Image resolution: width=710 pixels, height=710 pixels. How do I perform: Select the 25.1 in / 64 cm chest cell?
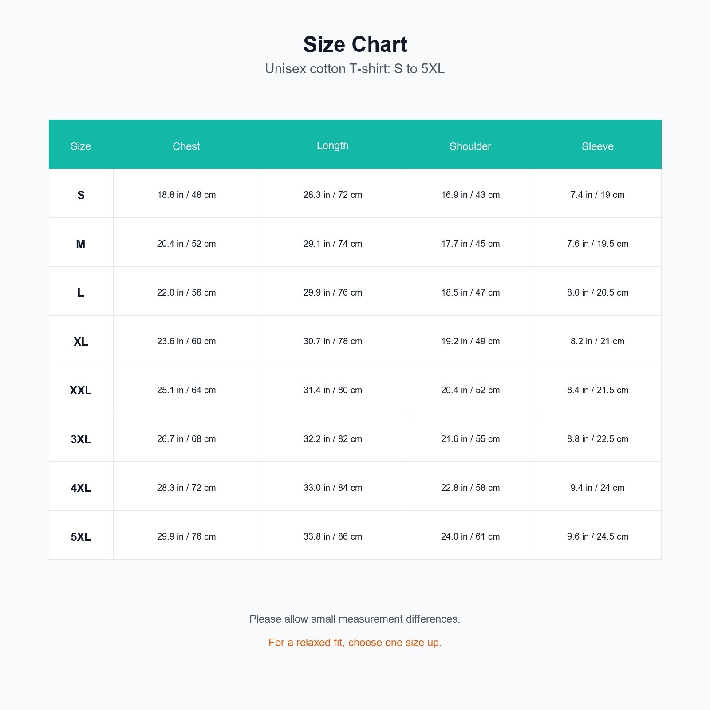(186, 390)
